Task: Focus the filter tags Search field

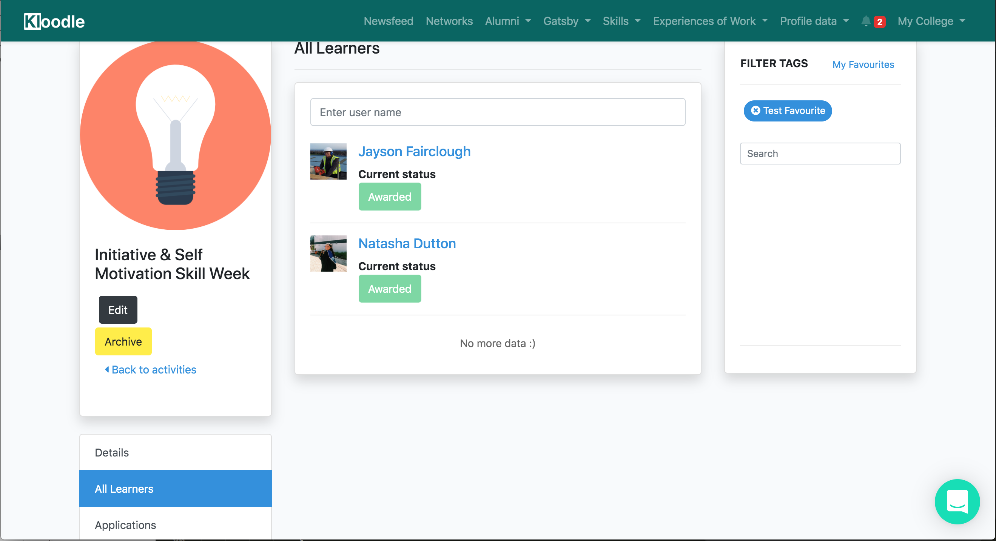Action: [820, 154]
